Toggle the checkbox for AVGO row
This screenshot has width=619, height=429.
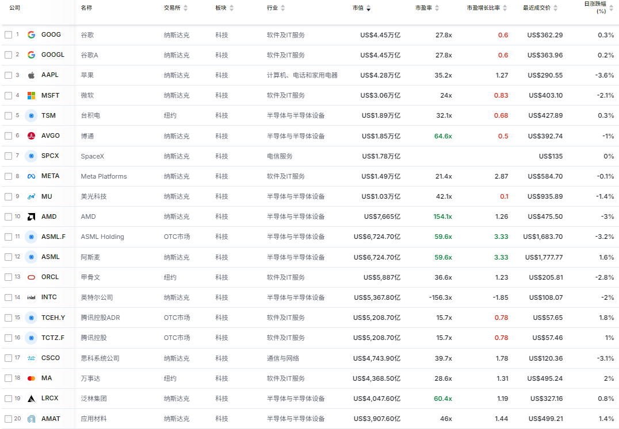(x=8, y=136)
